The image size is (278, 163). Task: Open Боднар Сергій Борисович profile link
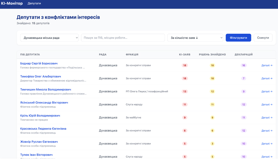click(x=39, y=63)
